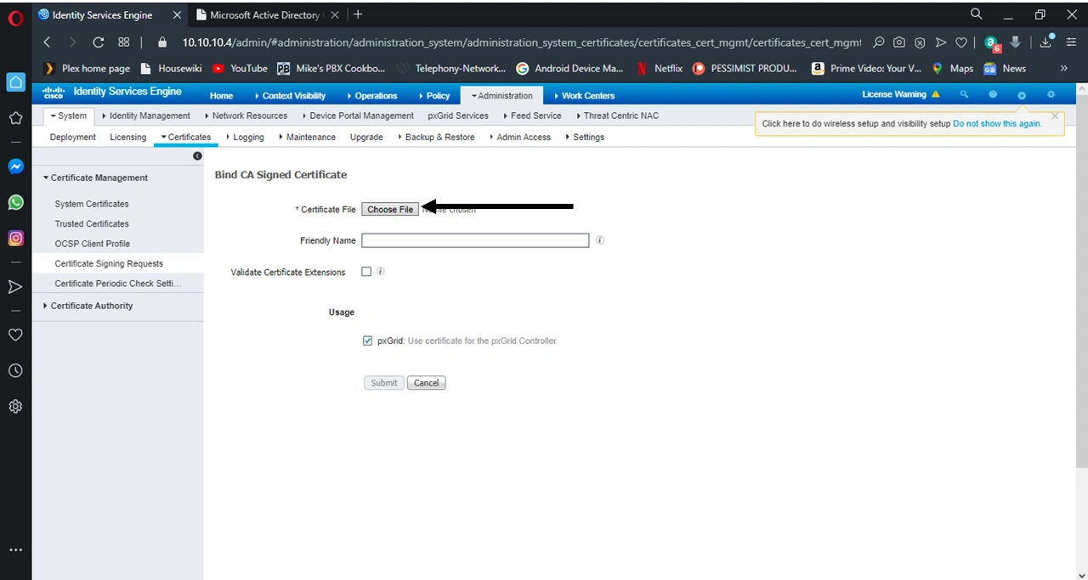Expand the Policy menu
1088x580 pixels.
click(x=433, y=96)
